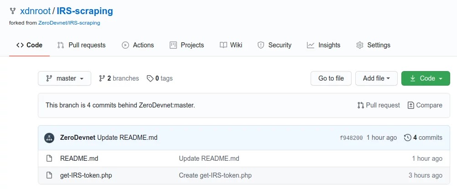Click the file icon next to README.md
The height and width of the screenshot is (189, 457).
coord(50,158)
